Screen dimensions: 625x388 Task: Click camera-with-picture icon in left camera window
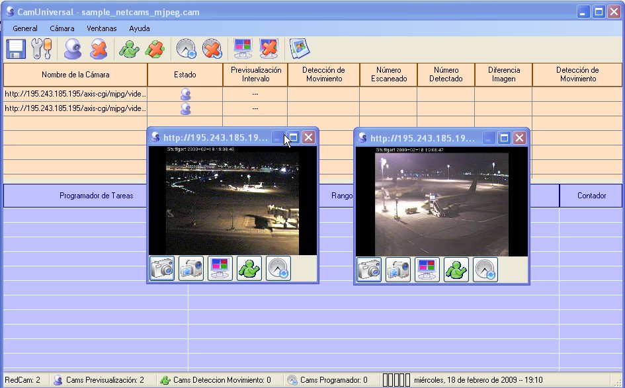pos(191,268)
